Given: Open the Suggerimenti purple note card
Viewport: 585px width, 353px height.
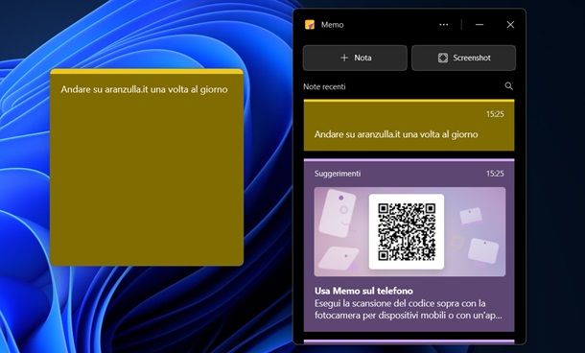Looking at the screenshot, I should coord(409,246).
